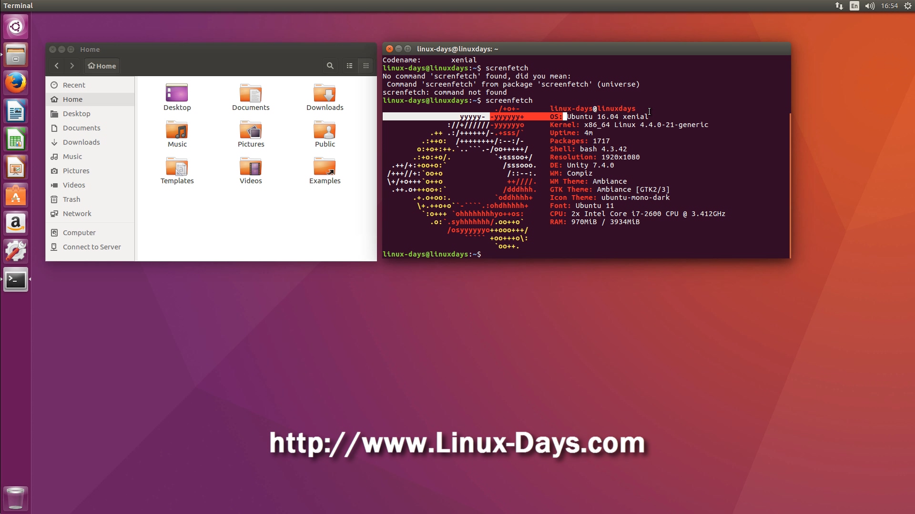The height and width of the screenshot is (514, 915).
Task: Click the Home path button in Files
Action: tap(102, 66)
